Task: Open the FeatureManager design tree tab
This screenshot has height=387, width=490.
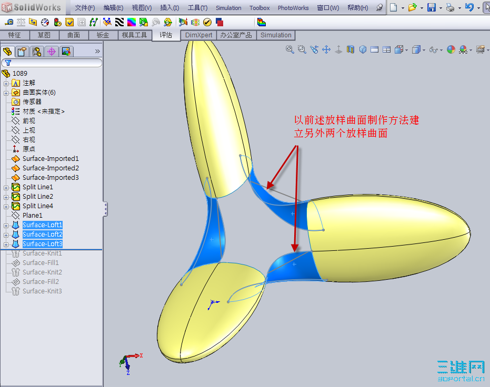Action: [x=7, y=52]
